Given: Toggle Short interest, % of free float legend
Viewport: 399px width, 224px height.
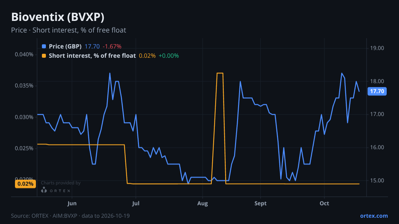Looking at the screenshot, I should [92, 56].
